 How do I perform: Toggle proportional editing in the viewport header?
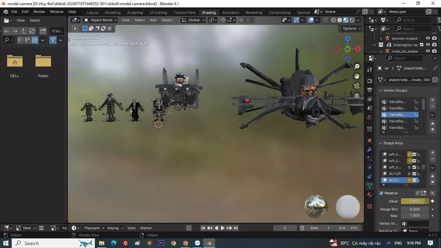[241, 20]
